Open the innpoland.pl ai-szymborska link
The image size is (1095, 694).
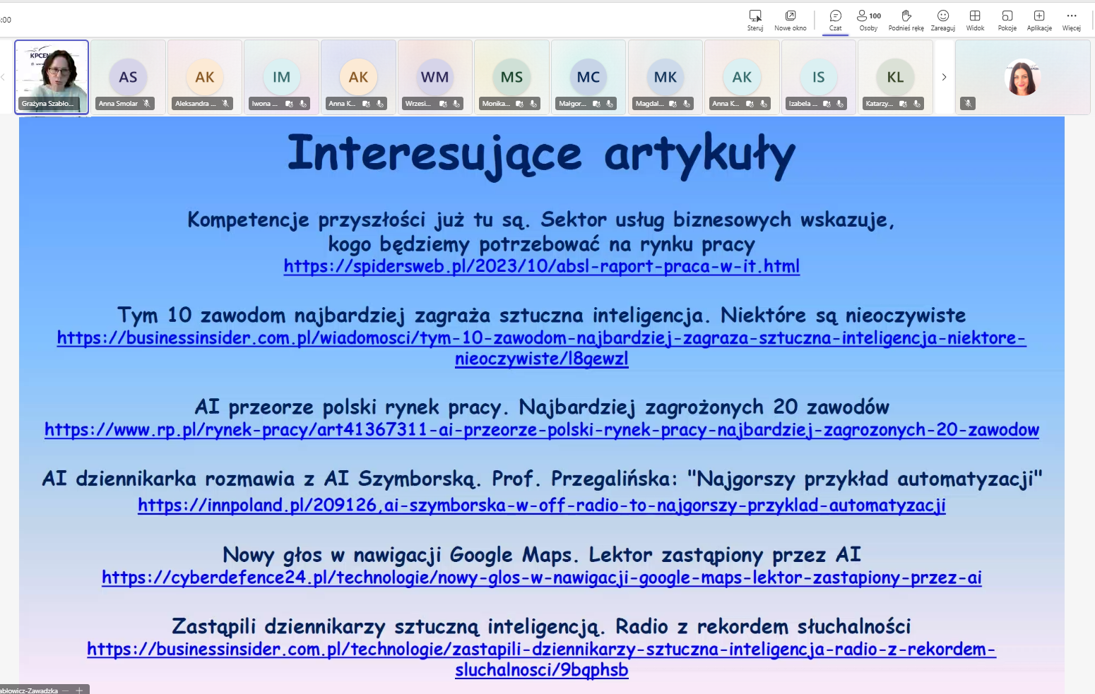[x=542, y=505]
